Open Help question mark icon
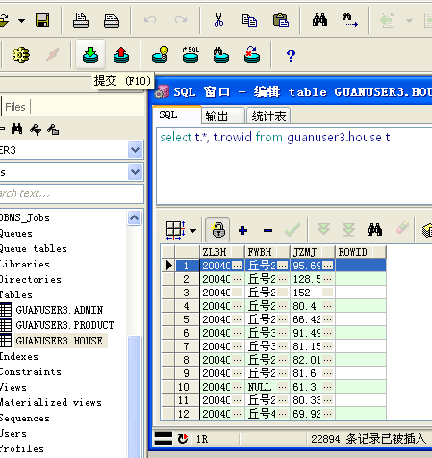The width and height of the screenshot is (432, 458). (291, 55)
